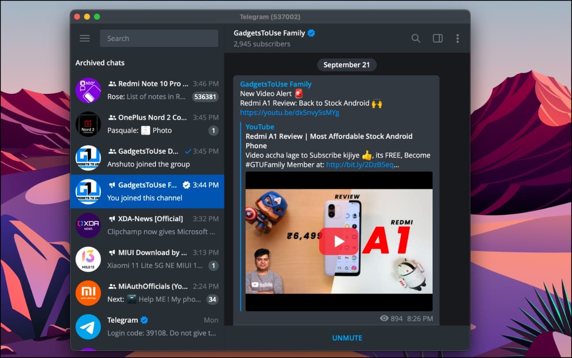The width and height of the screenshot is (572, 358).
Task: Click the UNMUTE button
Action: click(x=347, y=338)
